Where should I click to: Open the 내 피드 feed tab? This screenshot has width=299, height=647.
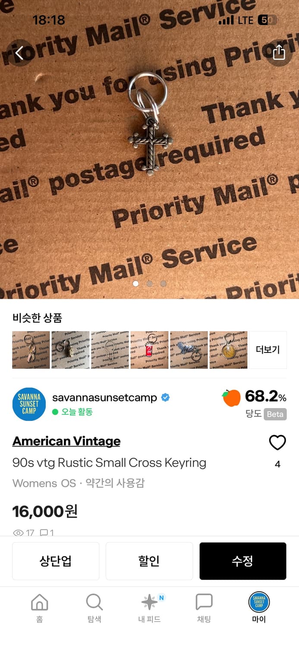coord(149,608)
